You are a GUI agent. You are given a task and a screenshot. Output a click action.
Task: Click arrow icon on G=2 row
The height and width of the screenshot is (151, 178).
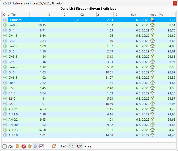click(5, 41)
